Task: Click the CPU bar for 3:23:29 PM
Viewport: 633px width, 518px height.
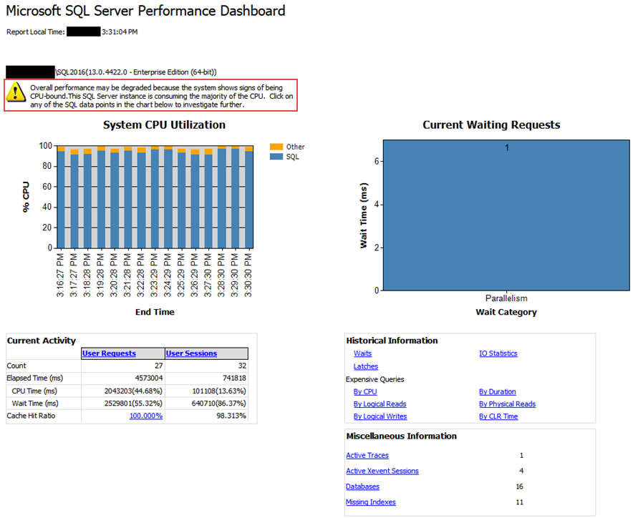Action: pos(155,199)
